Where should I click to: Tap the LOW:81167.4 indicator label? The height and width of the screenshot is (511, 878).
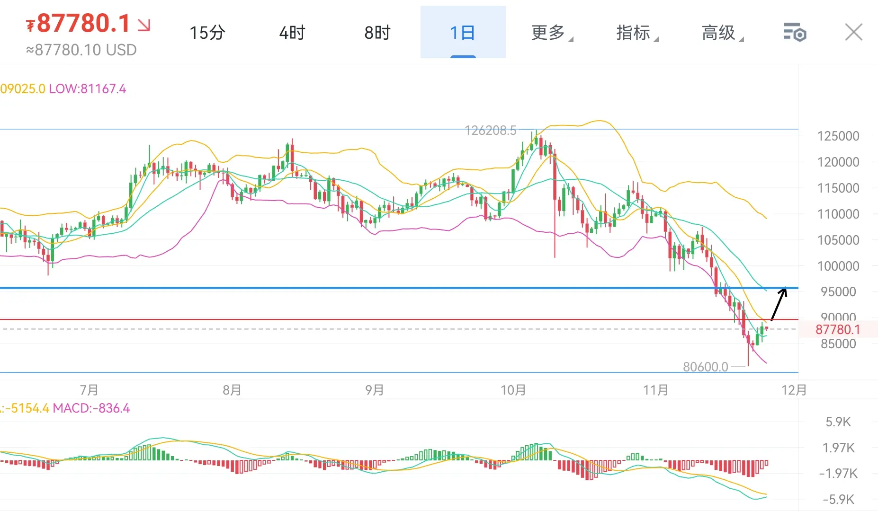pyautogui.click(x=88, y=89)
